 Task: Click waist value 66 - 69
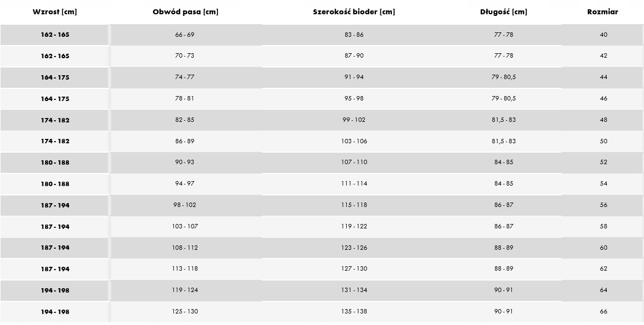pos(185,35)
